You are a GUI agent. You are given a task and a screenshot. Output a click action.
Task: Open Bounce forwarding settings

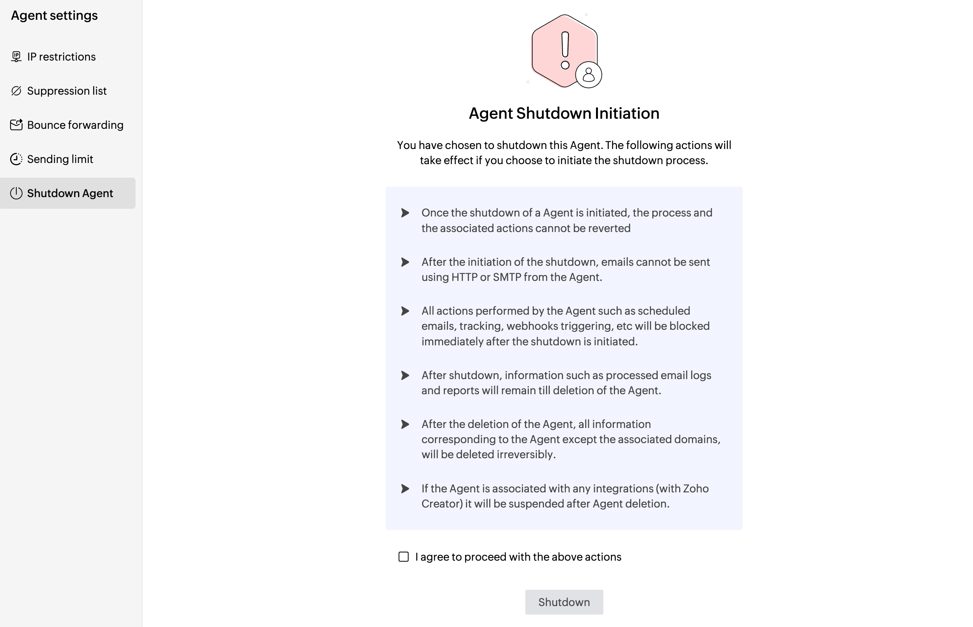75,125
